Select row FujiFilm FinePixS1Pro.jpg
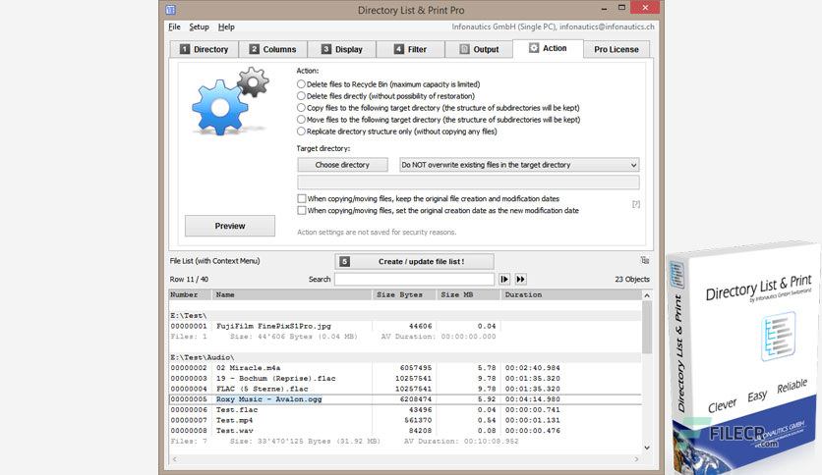Viewport: 822px width, 475px height. [405, 326]
